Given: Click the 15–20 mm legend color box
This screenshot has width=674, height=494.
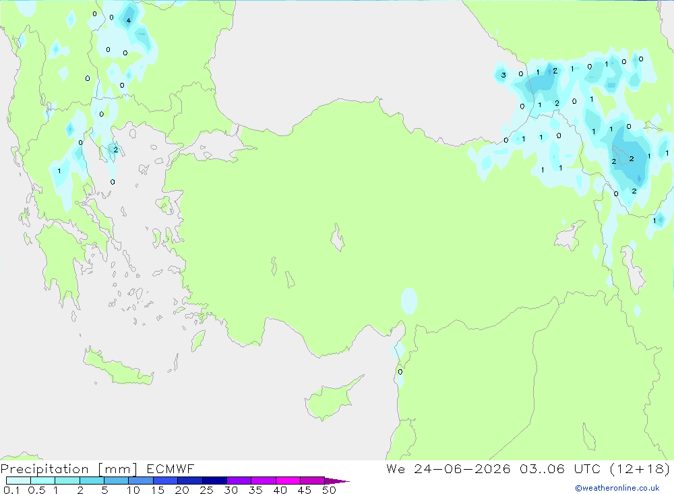Looking at the screenshot, I should 165,481.
